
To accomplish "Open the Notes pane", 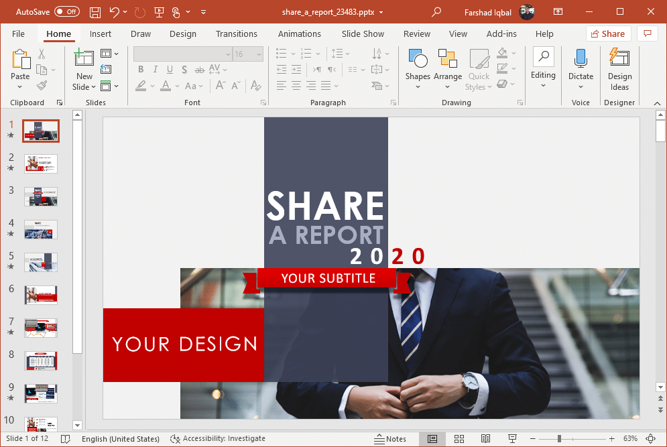I will tap(391, 439).
